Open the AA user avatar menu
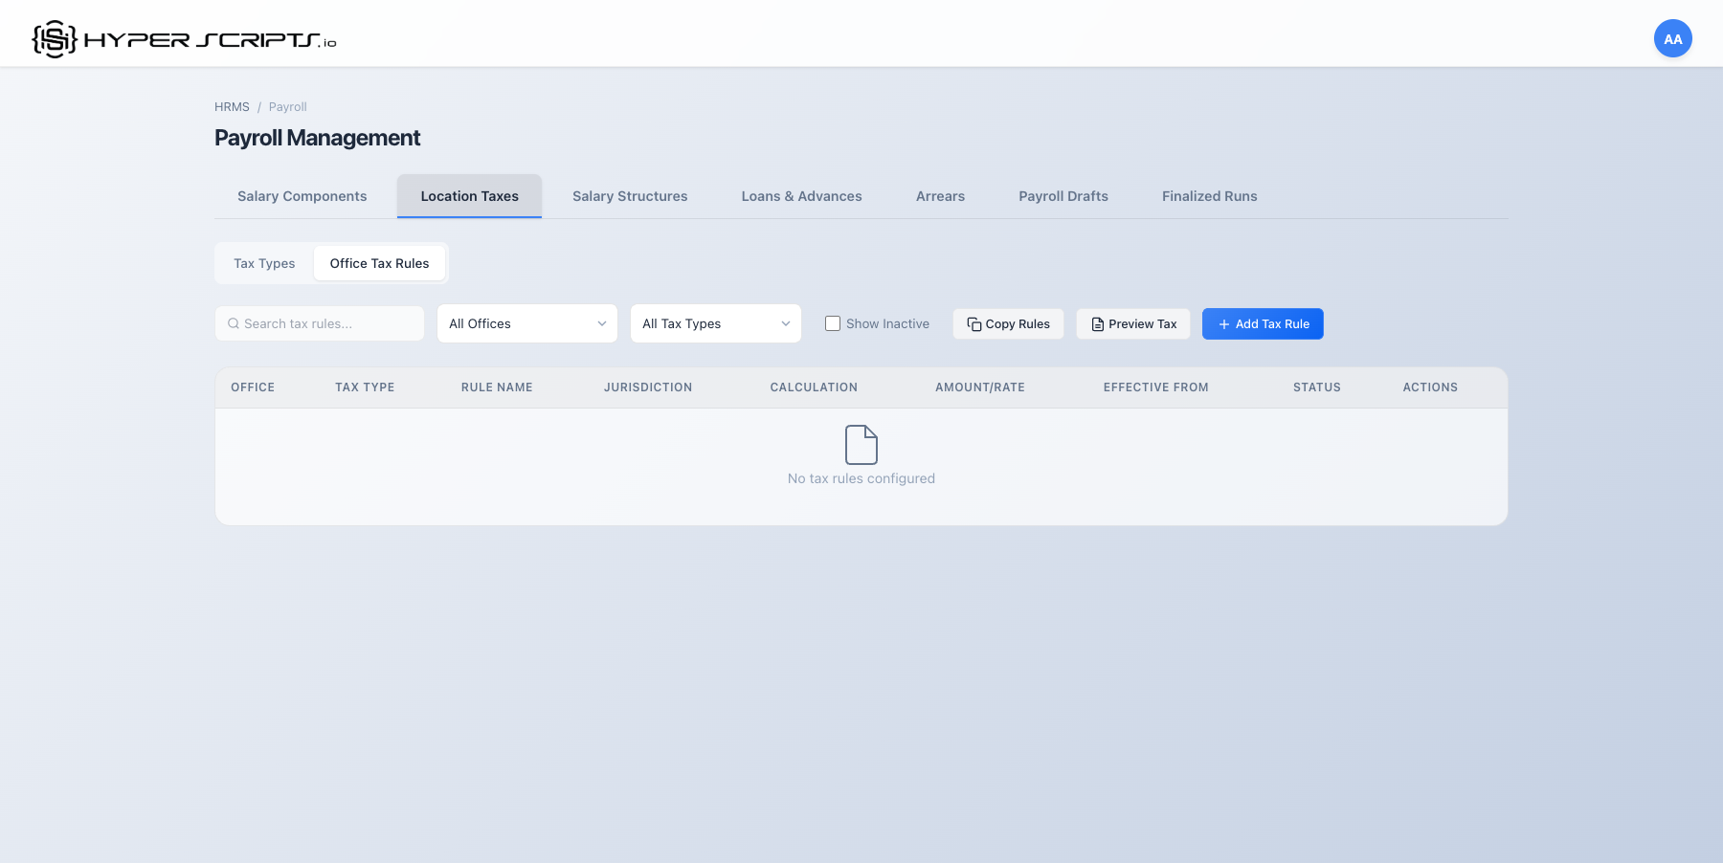 [1672, 39]
